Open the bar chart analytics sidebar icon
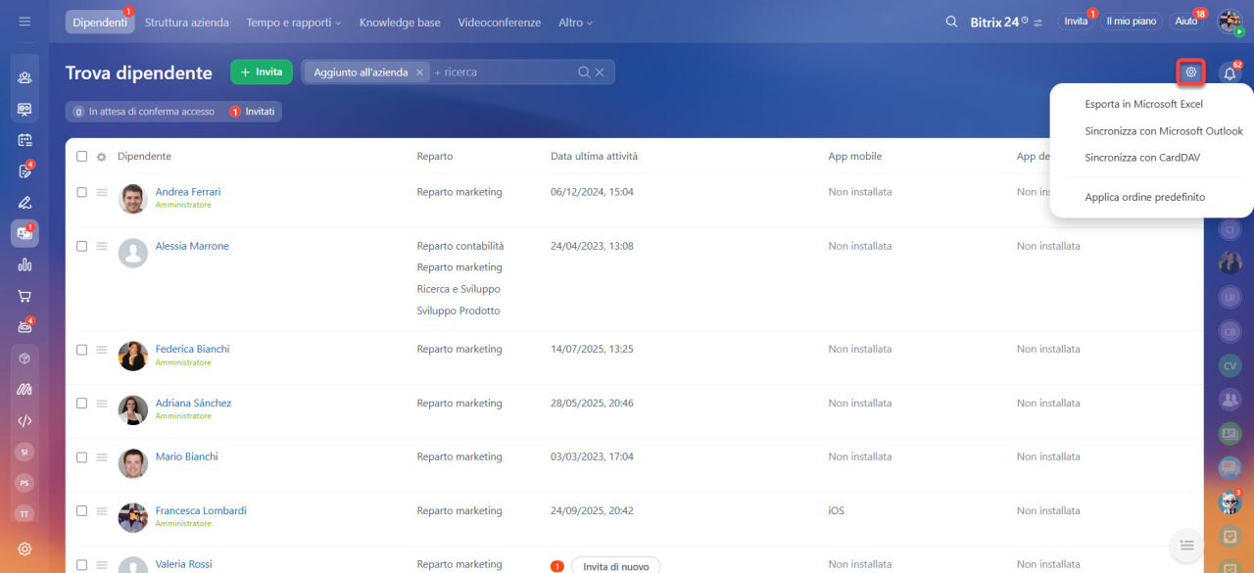 24,264
